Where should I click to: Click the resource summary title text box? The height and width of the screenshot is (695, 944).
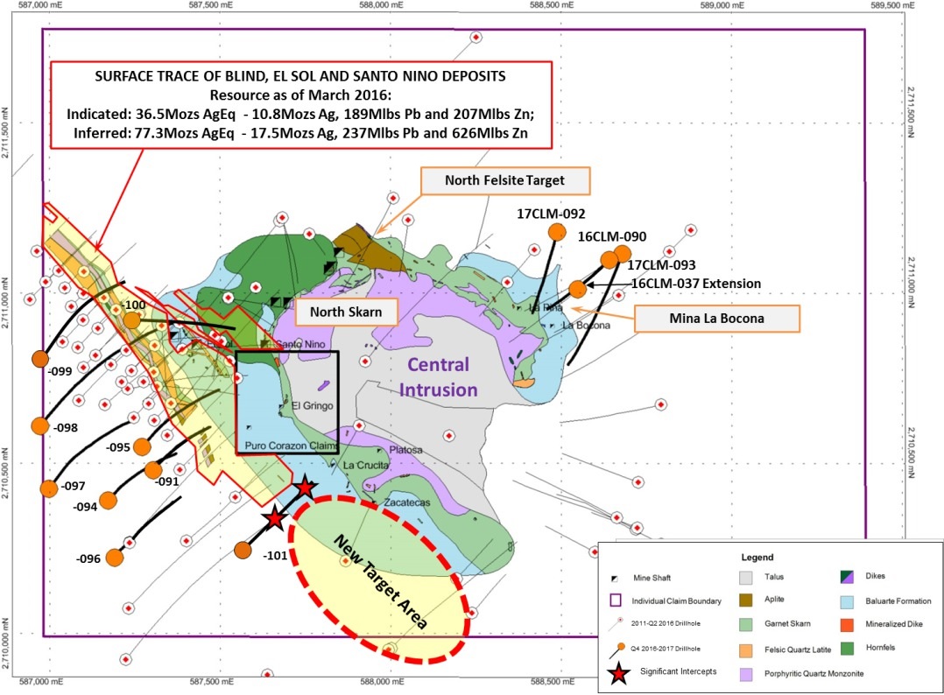300,105
